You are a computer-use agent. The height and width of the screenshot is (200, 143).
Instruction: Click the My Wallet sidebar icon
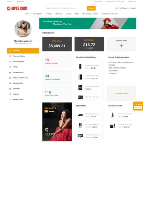pyautogui.click(x=10, y=89)
